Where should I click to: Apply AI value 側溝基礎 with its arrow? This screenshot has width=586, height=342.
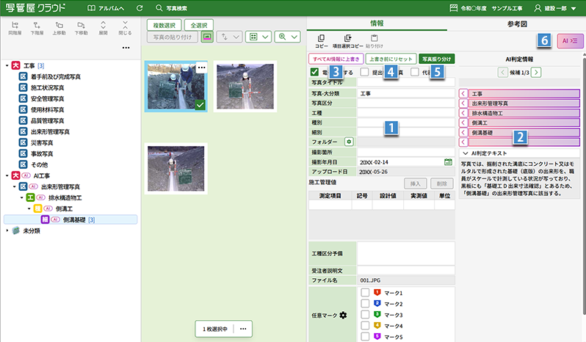click(463, 132)
